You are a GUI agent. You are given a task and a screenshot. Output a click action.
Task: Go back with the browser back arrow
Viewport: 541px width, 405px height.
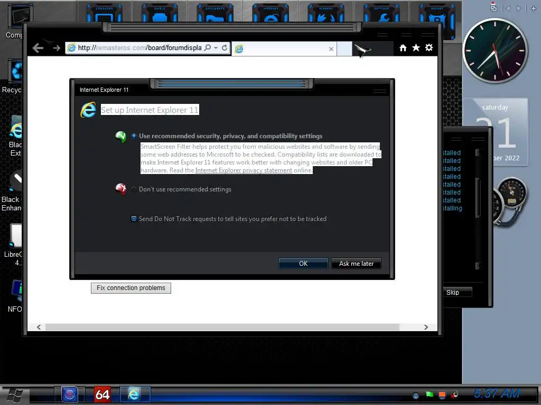coord(38,48)
